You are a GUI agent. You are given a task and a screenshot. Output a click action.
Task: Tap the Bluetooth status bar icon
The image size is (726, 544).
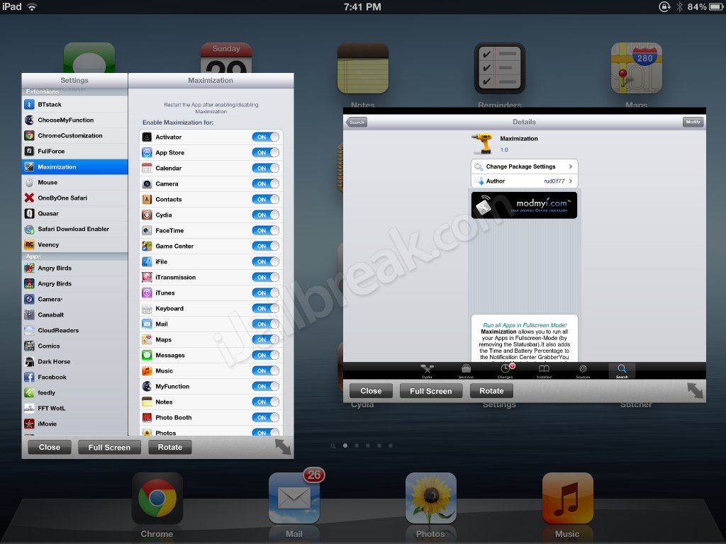tap(679, 7)
